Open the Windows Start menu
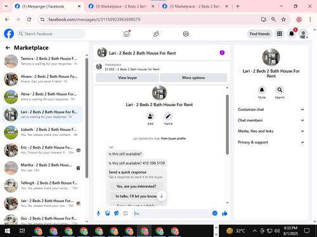 8,231
